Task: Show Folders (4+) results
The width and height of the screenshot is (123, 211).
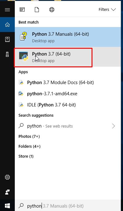Action: [29, 146]
